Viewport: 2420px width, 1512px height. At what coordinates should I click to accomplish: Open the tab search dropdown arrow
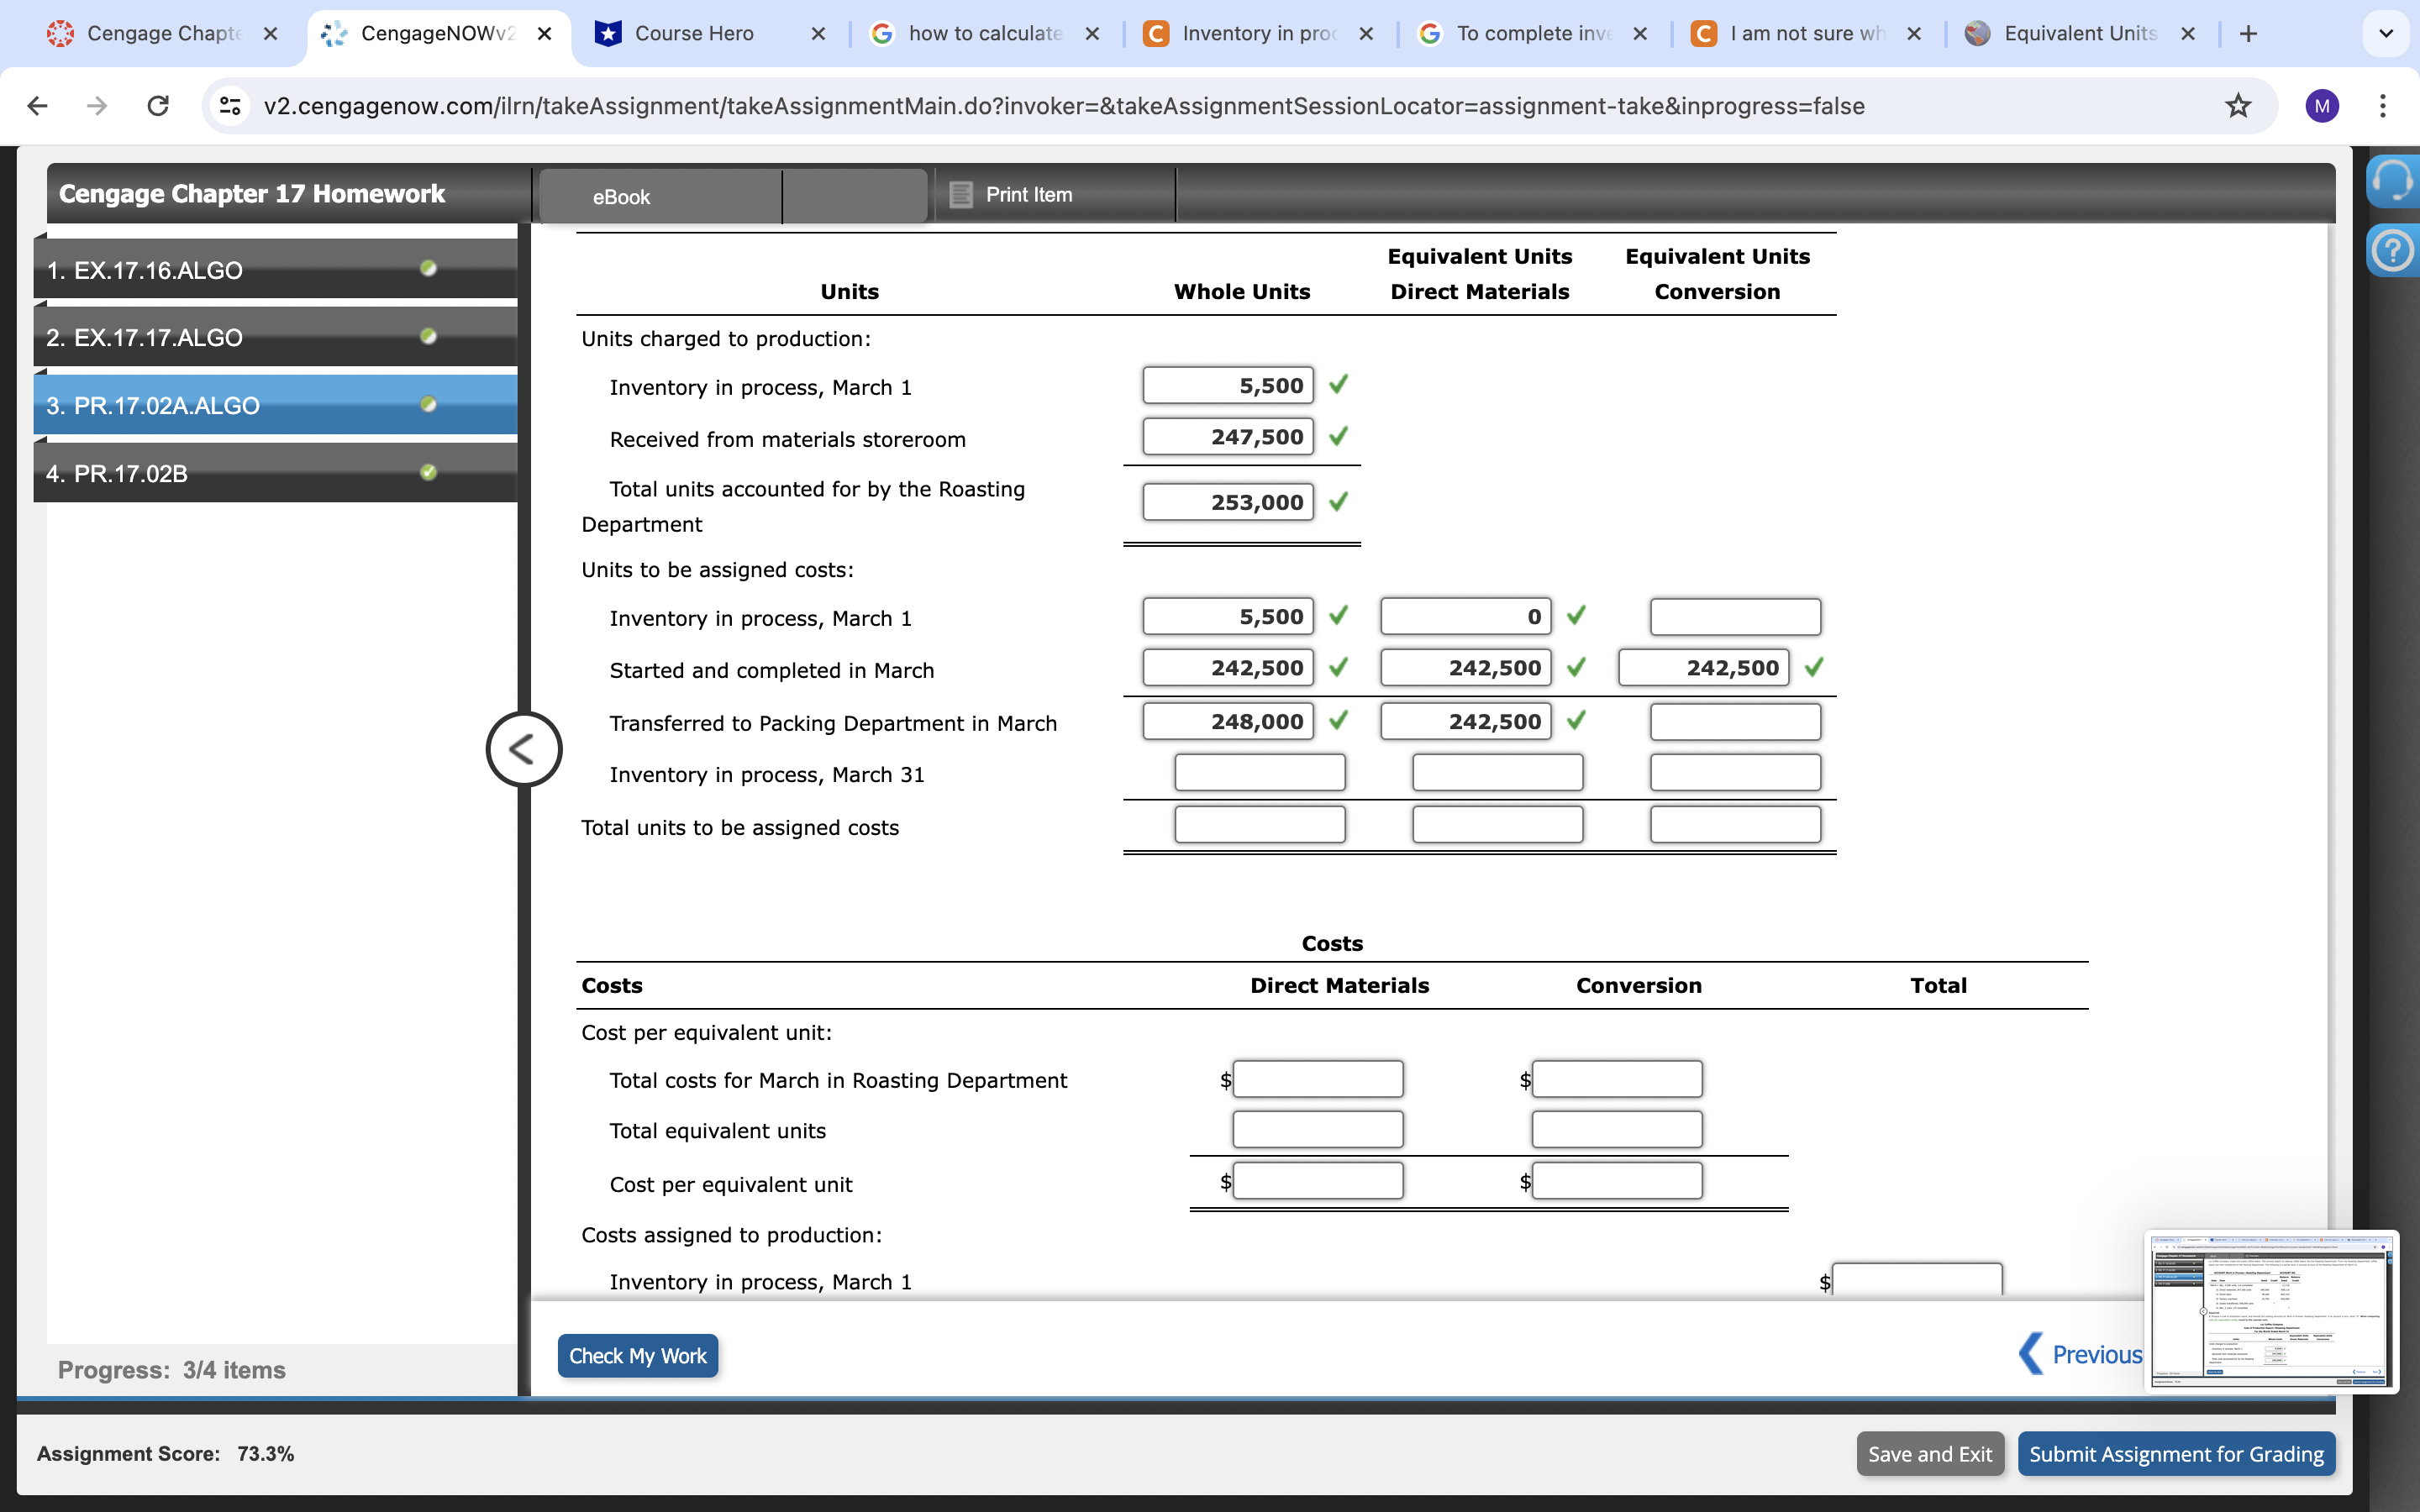pyautogui.click(x=2387, y=33)
